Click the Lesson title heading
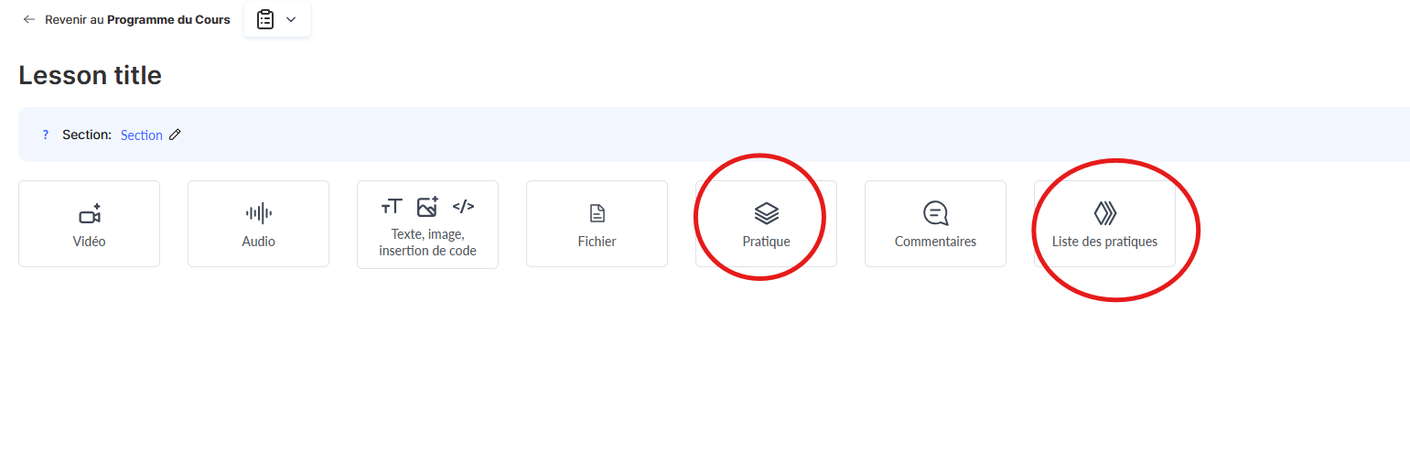 [x=90, y=75]
